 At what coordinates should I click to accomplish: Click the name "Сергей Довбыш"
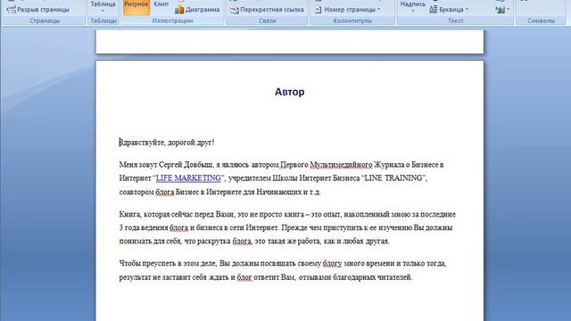tap(186, 165)
